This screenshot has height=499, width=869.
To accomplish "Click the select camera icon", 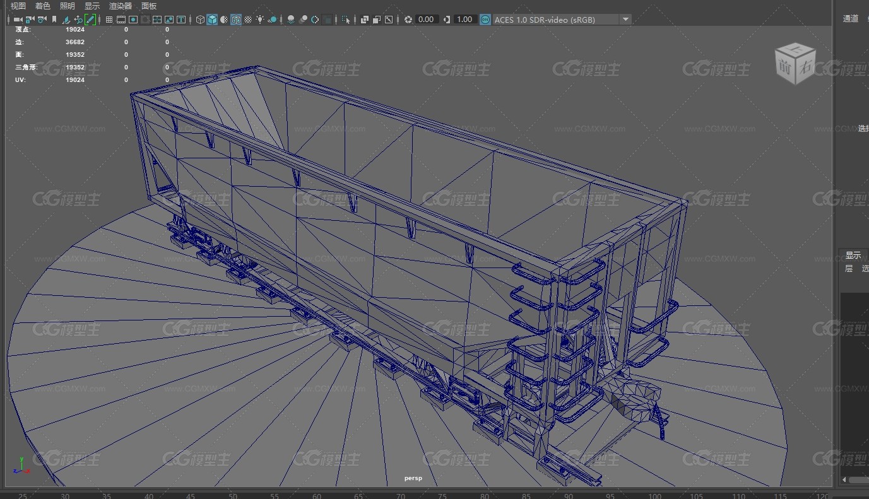I will pos(18,20).
